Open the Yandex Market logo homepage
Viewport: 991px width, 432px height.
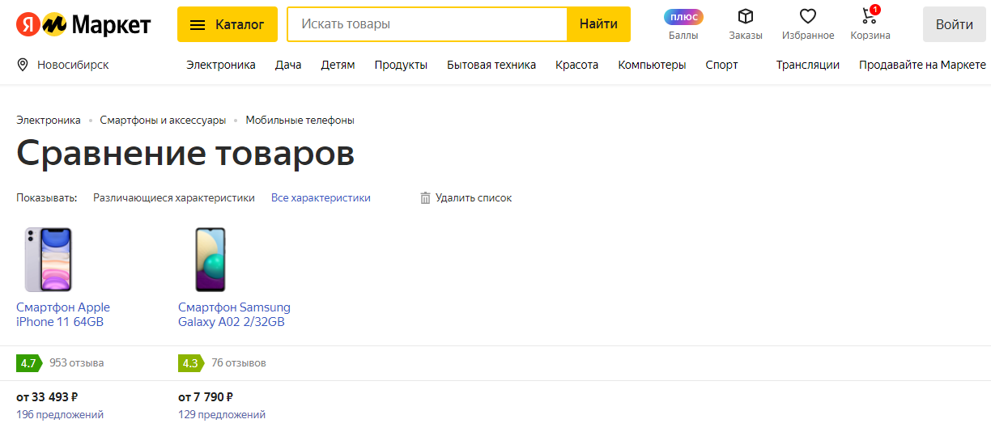pos(83,24)
